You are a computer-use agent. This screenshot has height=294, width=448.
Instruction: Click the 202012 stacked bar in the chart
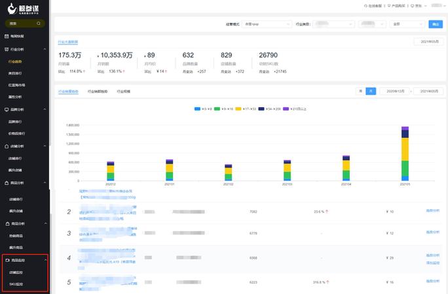pos(111,171)
